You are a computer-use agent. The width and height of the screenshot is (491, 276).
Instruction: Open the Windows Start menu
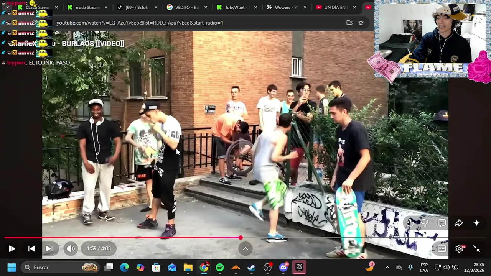(12, 267)
